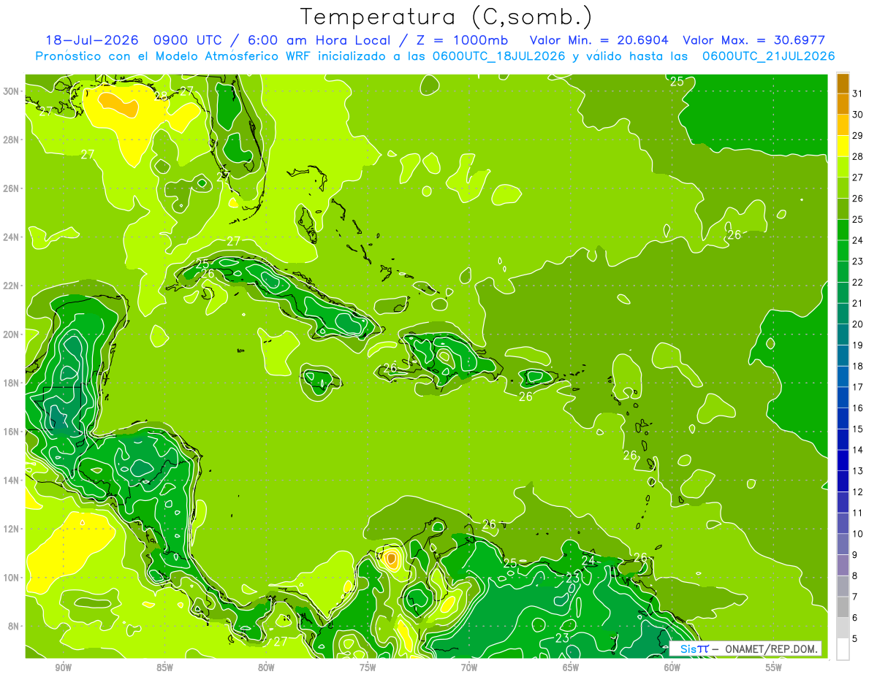Viewport: 877px width, 677px height.
Task: Click longitude axis label "65W"
Action: tap(571, 668)
